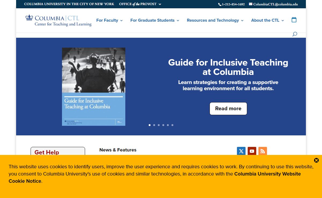
Task: Click the slide subtitle about learning strategies
Action: click(228, 85)
